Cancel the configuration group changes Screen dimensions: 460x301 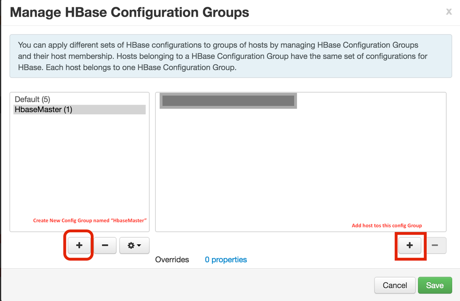(x=395, y=285)
